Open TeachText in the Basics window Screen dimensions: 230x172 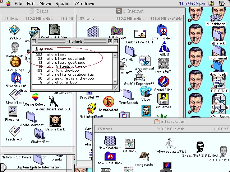click(14, 131)
